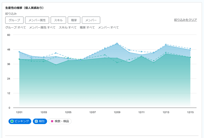Screen dimensions: 204x138
Task: Click the ピッキング data point at 12/15
Action: pyautogui.click(x=190, y=57)
